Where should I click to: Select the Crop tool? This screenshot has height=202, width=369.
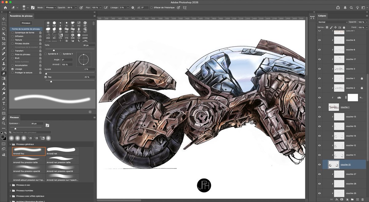[4, 39]
